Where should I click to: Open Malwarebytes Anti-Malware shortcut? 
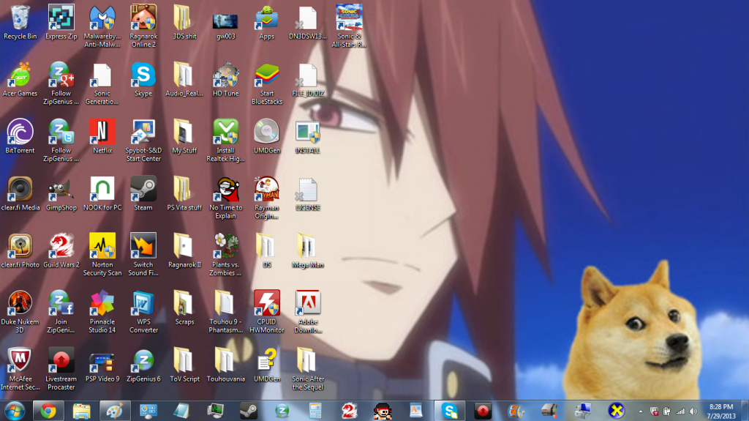[102, 26]
